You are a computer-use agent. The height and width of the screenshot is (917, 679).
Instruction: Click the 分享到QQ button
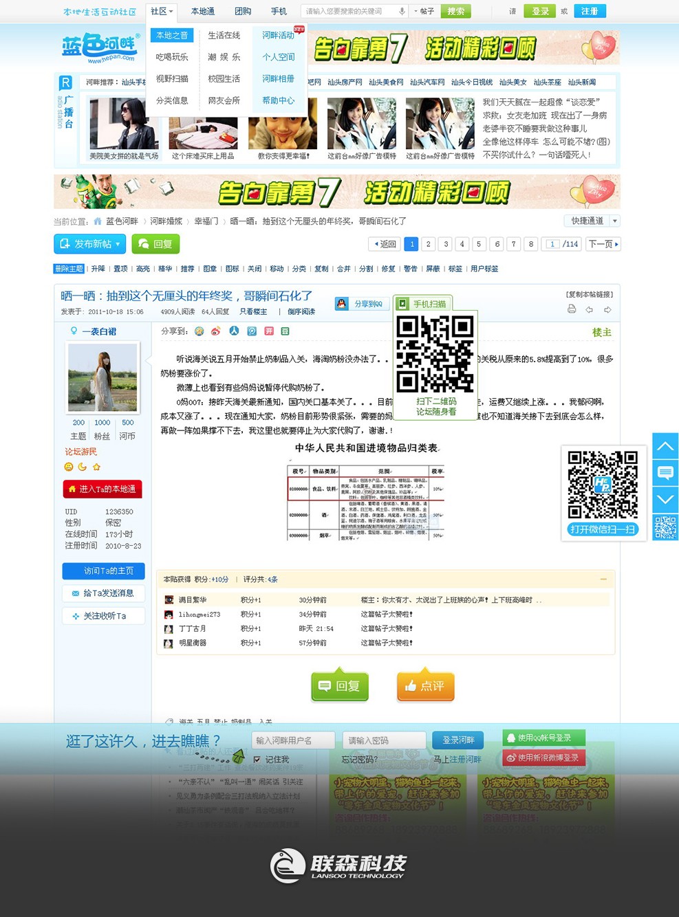click(360, 304)
